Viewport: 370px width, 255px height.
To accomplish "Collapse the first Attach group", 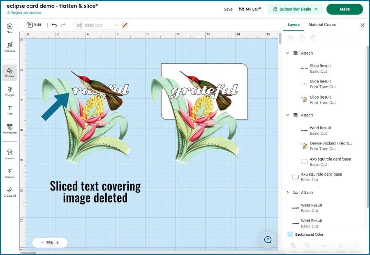I will point(288,53).
